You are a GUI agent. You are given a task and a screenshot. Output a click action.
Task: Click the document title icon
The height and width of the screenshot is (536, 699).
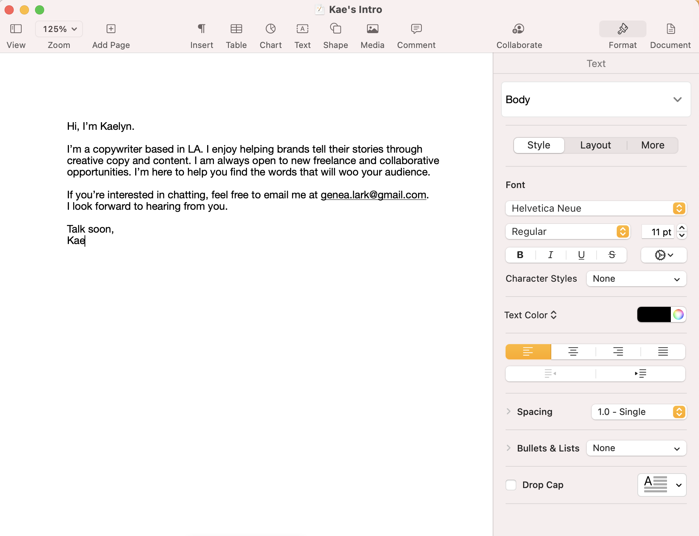click(x=319, y=10)
